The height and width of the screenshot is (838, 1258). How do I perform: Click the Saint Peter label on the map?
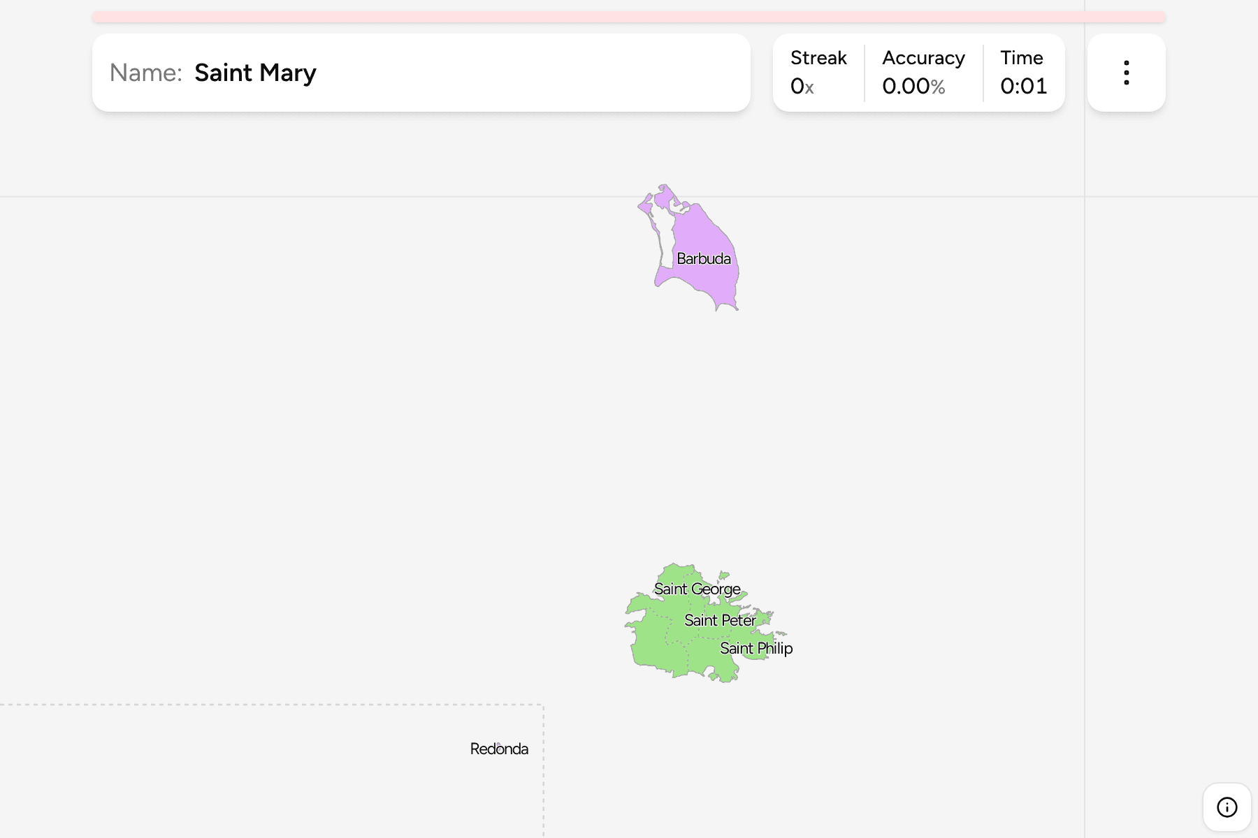point(720,620)
